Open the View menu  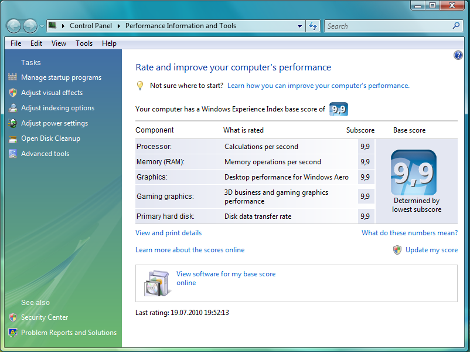pyautogui.click(x=59, y=43)
